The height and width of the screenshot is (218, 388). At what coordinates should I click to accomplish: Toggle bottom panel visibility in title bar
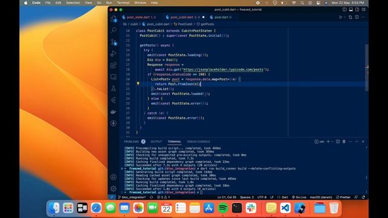(x=351, y=10)
